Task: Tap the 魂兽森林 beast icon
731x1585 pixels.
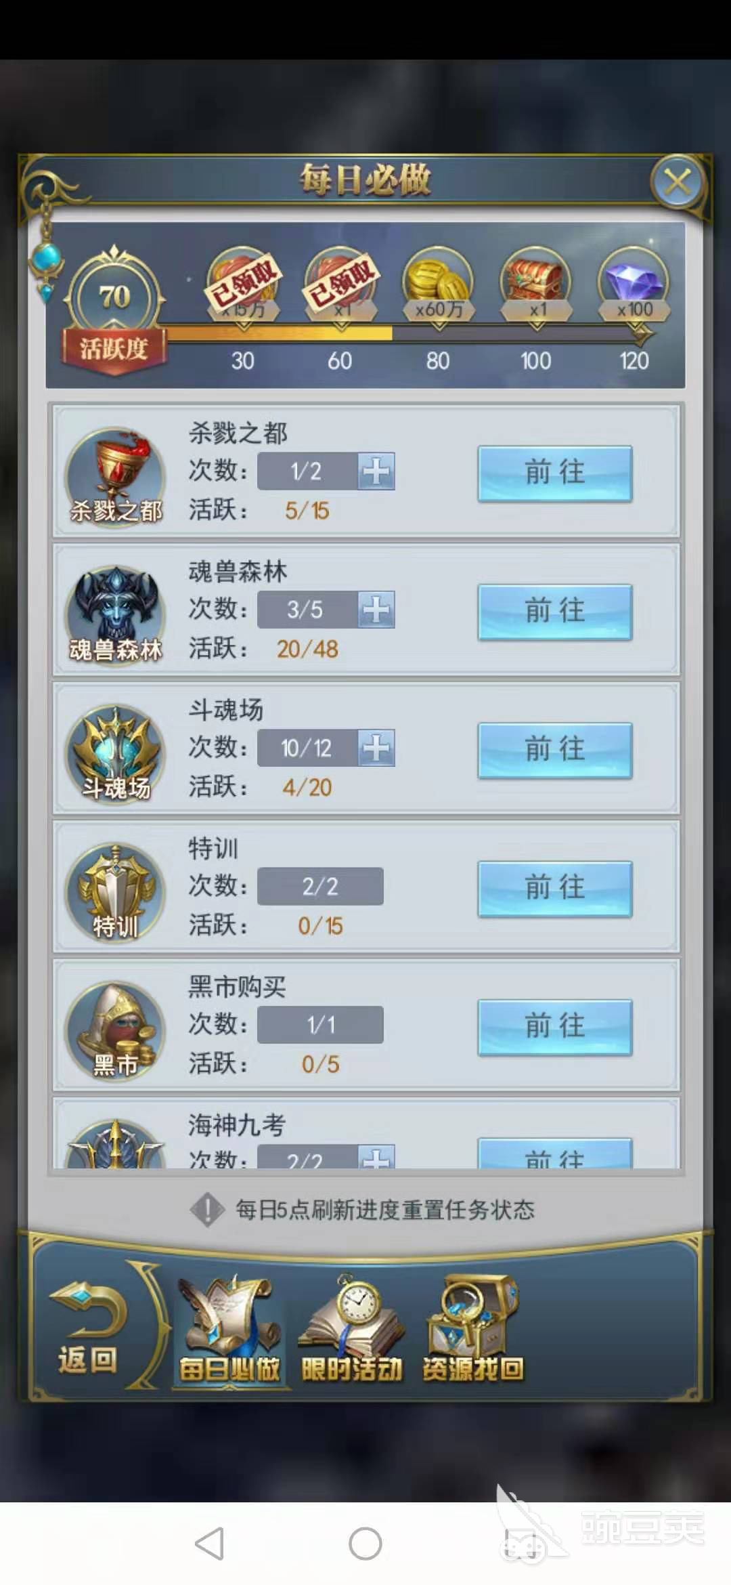Action: click(x=115, y=614)
